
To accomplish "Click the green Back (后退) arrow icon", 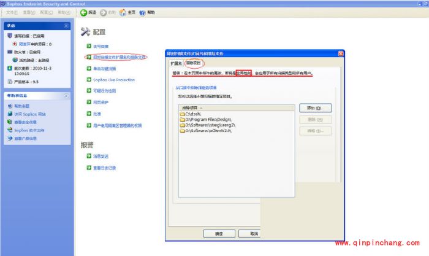I will [83, 12].
